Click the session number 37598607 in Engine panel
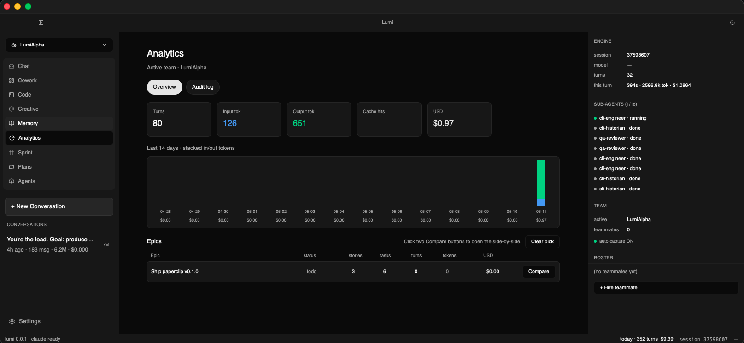This screenshot has height=343, width=744. click(x=638, y=55)
